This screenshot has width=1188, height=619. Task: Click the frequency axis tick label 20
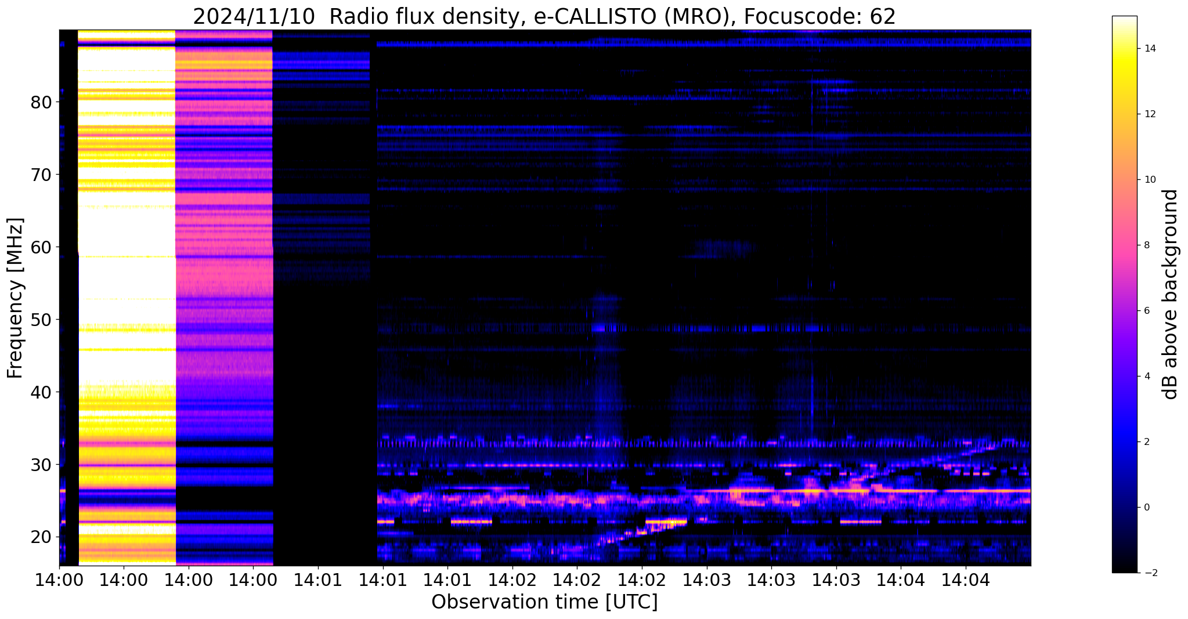point(41,537)
